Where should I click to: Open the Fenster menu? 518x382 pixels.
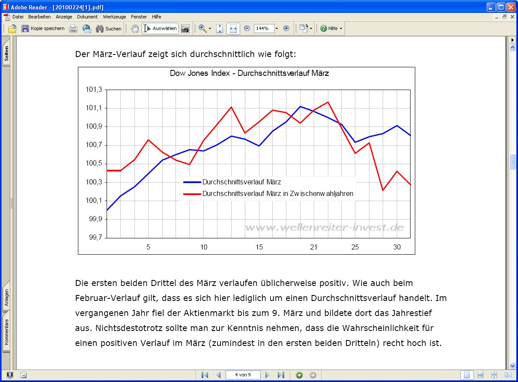coord(139,17)
